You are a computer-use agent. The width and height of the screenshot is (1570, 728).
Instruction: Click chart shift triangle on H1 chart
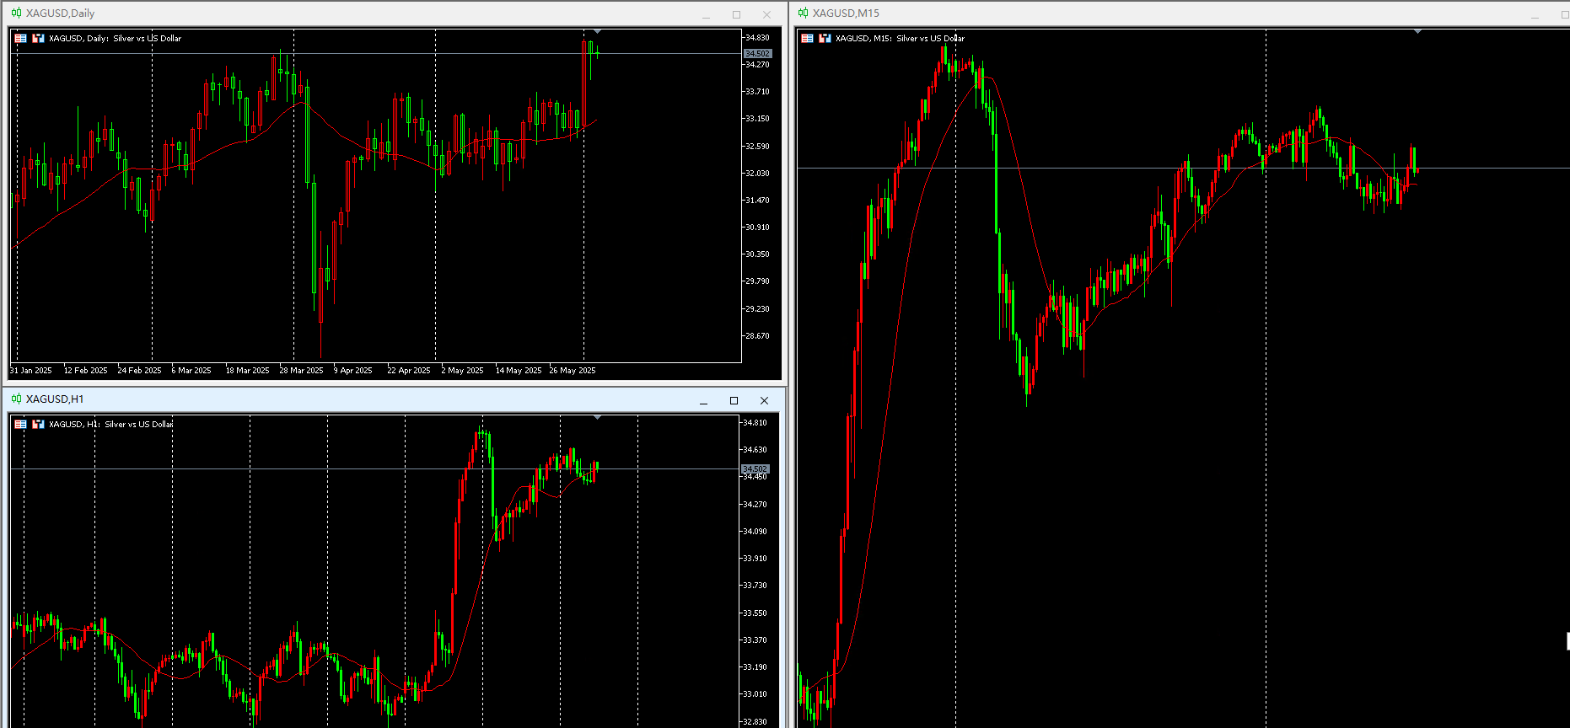point(597,417)
